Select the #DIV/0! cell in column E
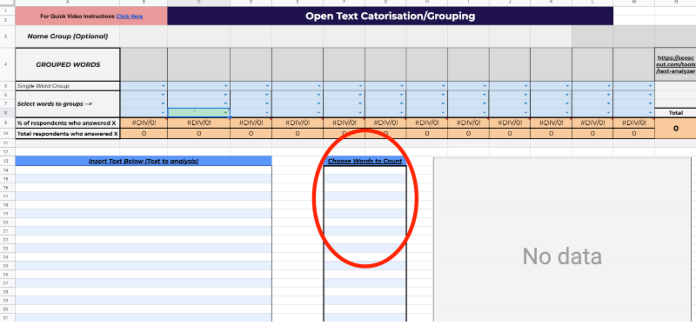 (298, 123)
